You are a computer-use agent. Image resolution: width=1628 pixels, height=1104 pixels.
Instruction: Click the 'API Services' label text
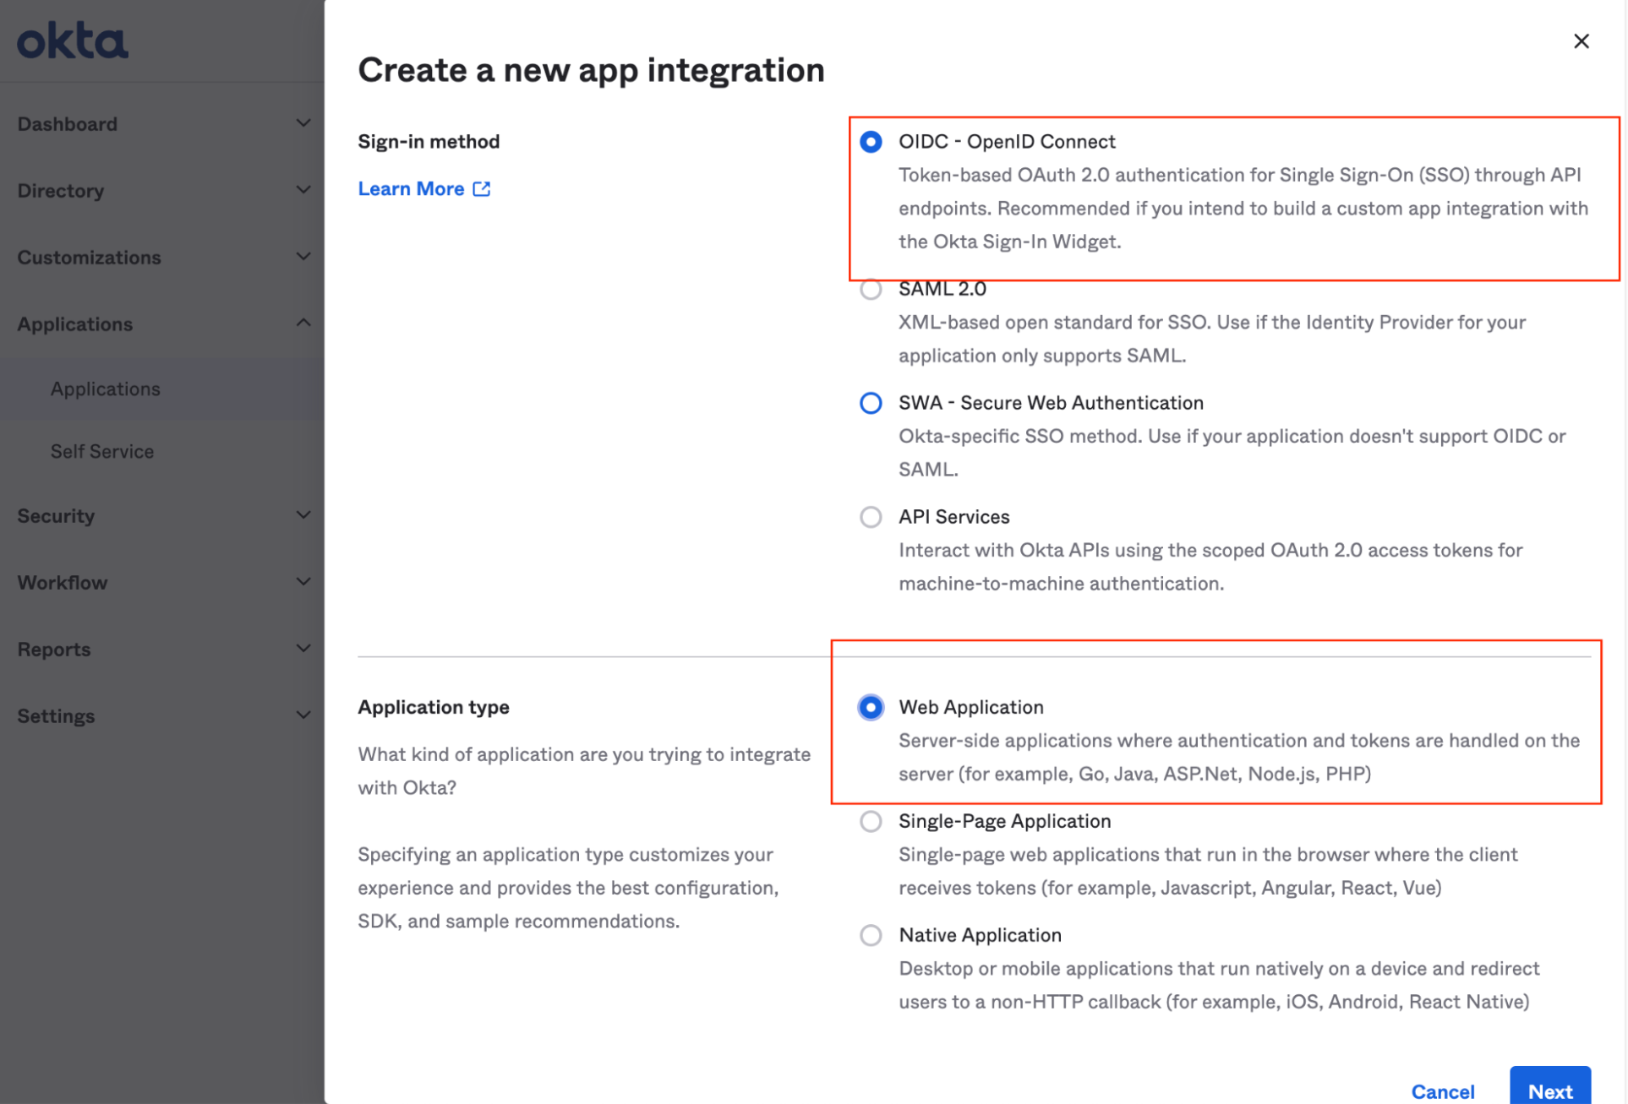(x=953, y=517)
